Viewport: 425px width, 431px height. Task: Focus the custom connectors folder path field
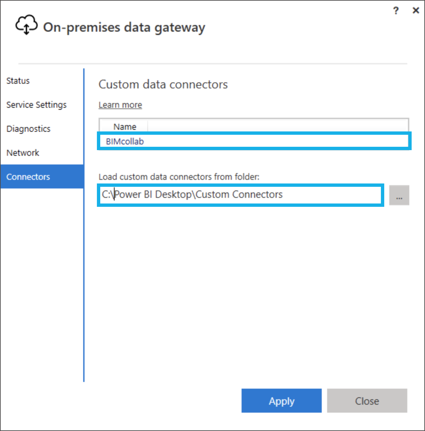[x=241, y=195]
